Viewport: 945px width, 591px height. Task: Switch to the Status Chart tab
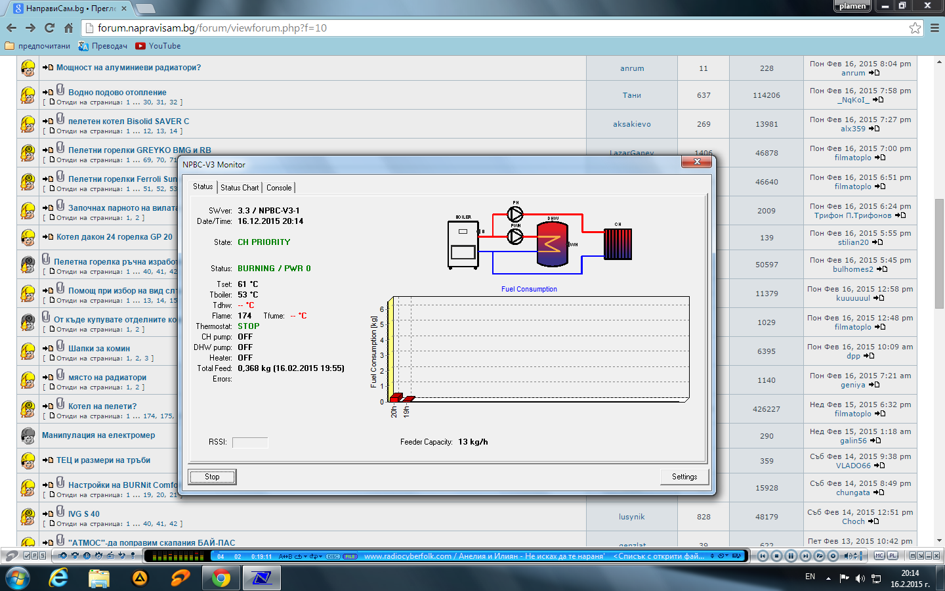pyautogui.click(x=240, y=188)
